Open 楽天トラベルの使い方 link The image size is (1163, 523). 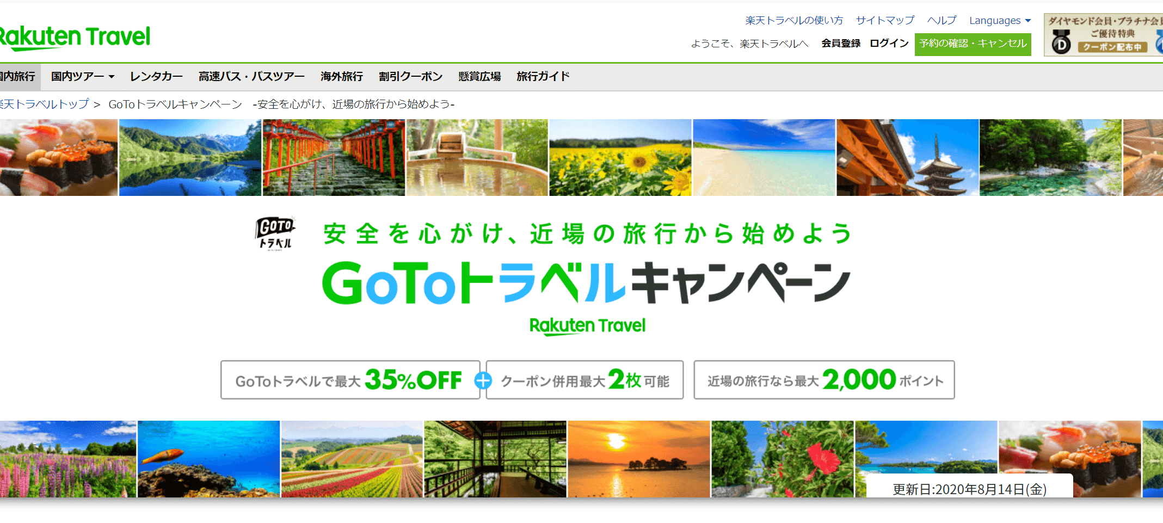(794, 21)
